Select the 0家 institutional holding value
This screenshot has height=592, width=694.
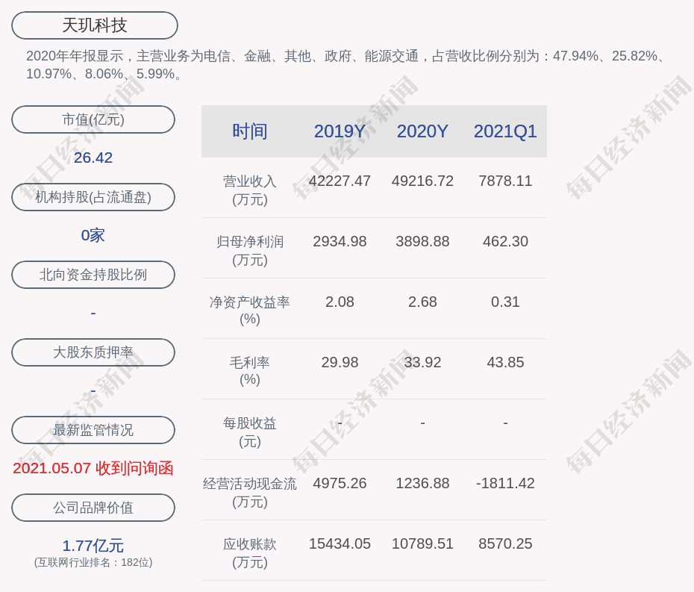click(x=93, y=235)
